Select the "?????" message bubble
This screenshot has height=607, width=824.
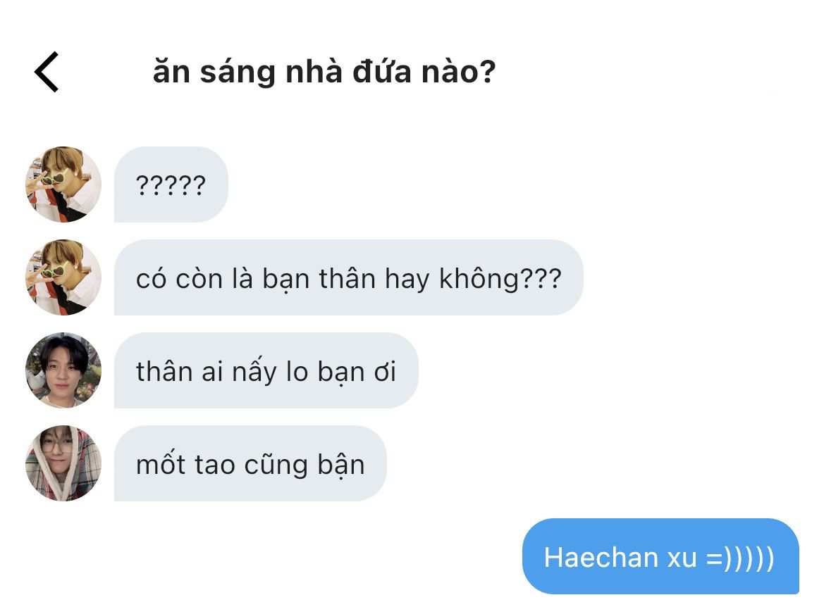[171, 184]
